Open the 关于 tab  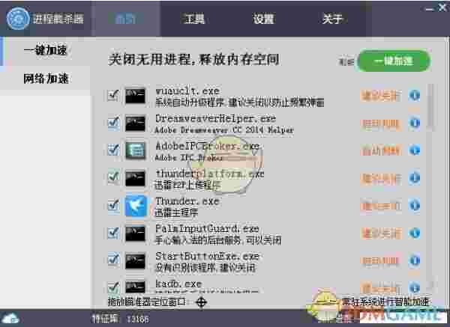point(332,19)
